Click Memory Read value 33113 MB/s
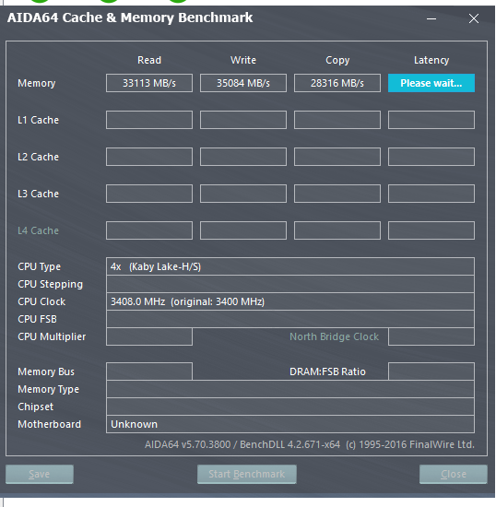This screenshot has height=507, width=496. 149,83
